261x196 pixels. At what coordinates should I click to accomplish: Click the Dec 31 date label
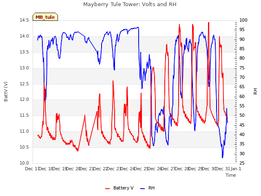pos(223,169)
